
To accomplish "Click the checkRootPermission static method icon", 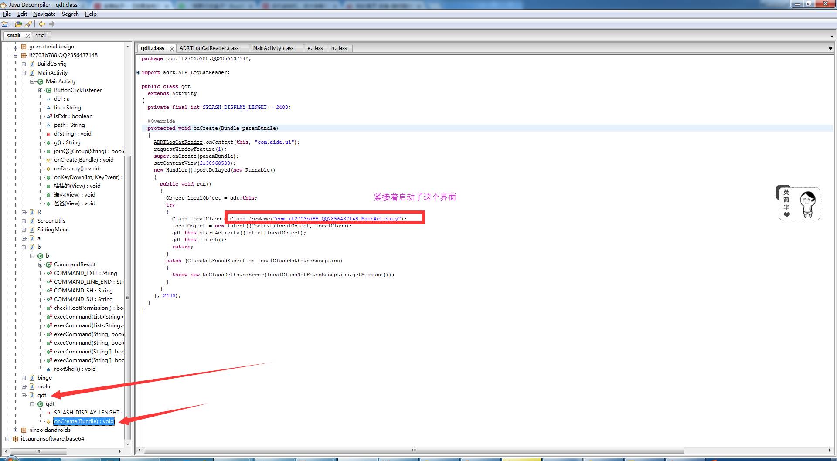I will coord(49,308).
